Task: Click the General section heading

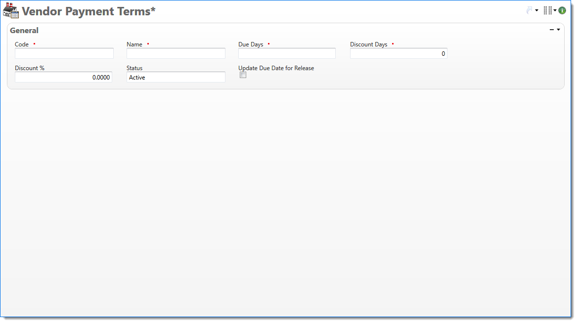Action: (x=24, y=31)
